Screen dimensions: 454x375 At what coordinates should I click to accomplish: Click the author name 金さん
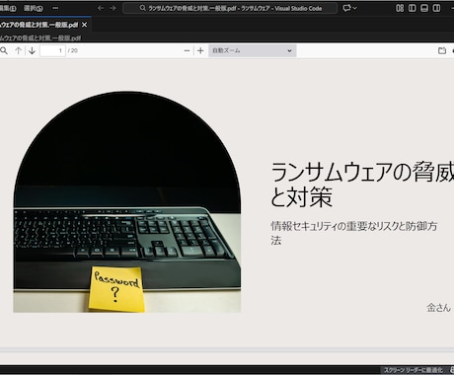tap(438, 308)
